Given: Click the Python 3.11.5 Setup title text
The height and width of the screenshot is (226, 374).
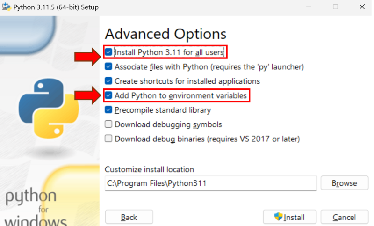Looking at the screenshot, I should tap(56, 7).
